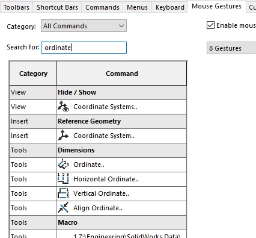The image size is (256, 238).
Task: Go to the Commands tab
Action: (x=102, y=7)
